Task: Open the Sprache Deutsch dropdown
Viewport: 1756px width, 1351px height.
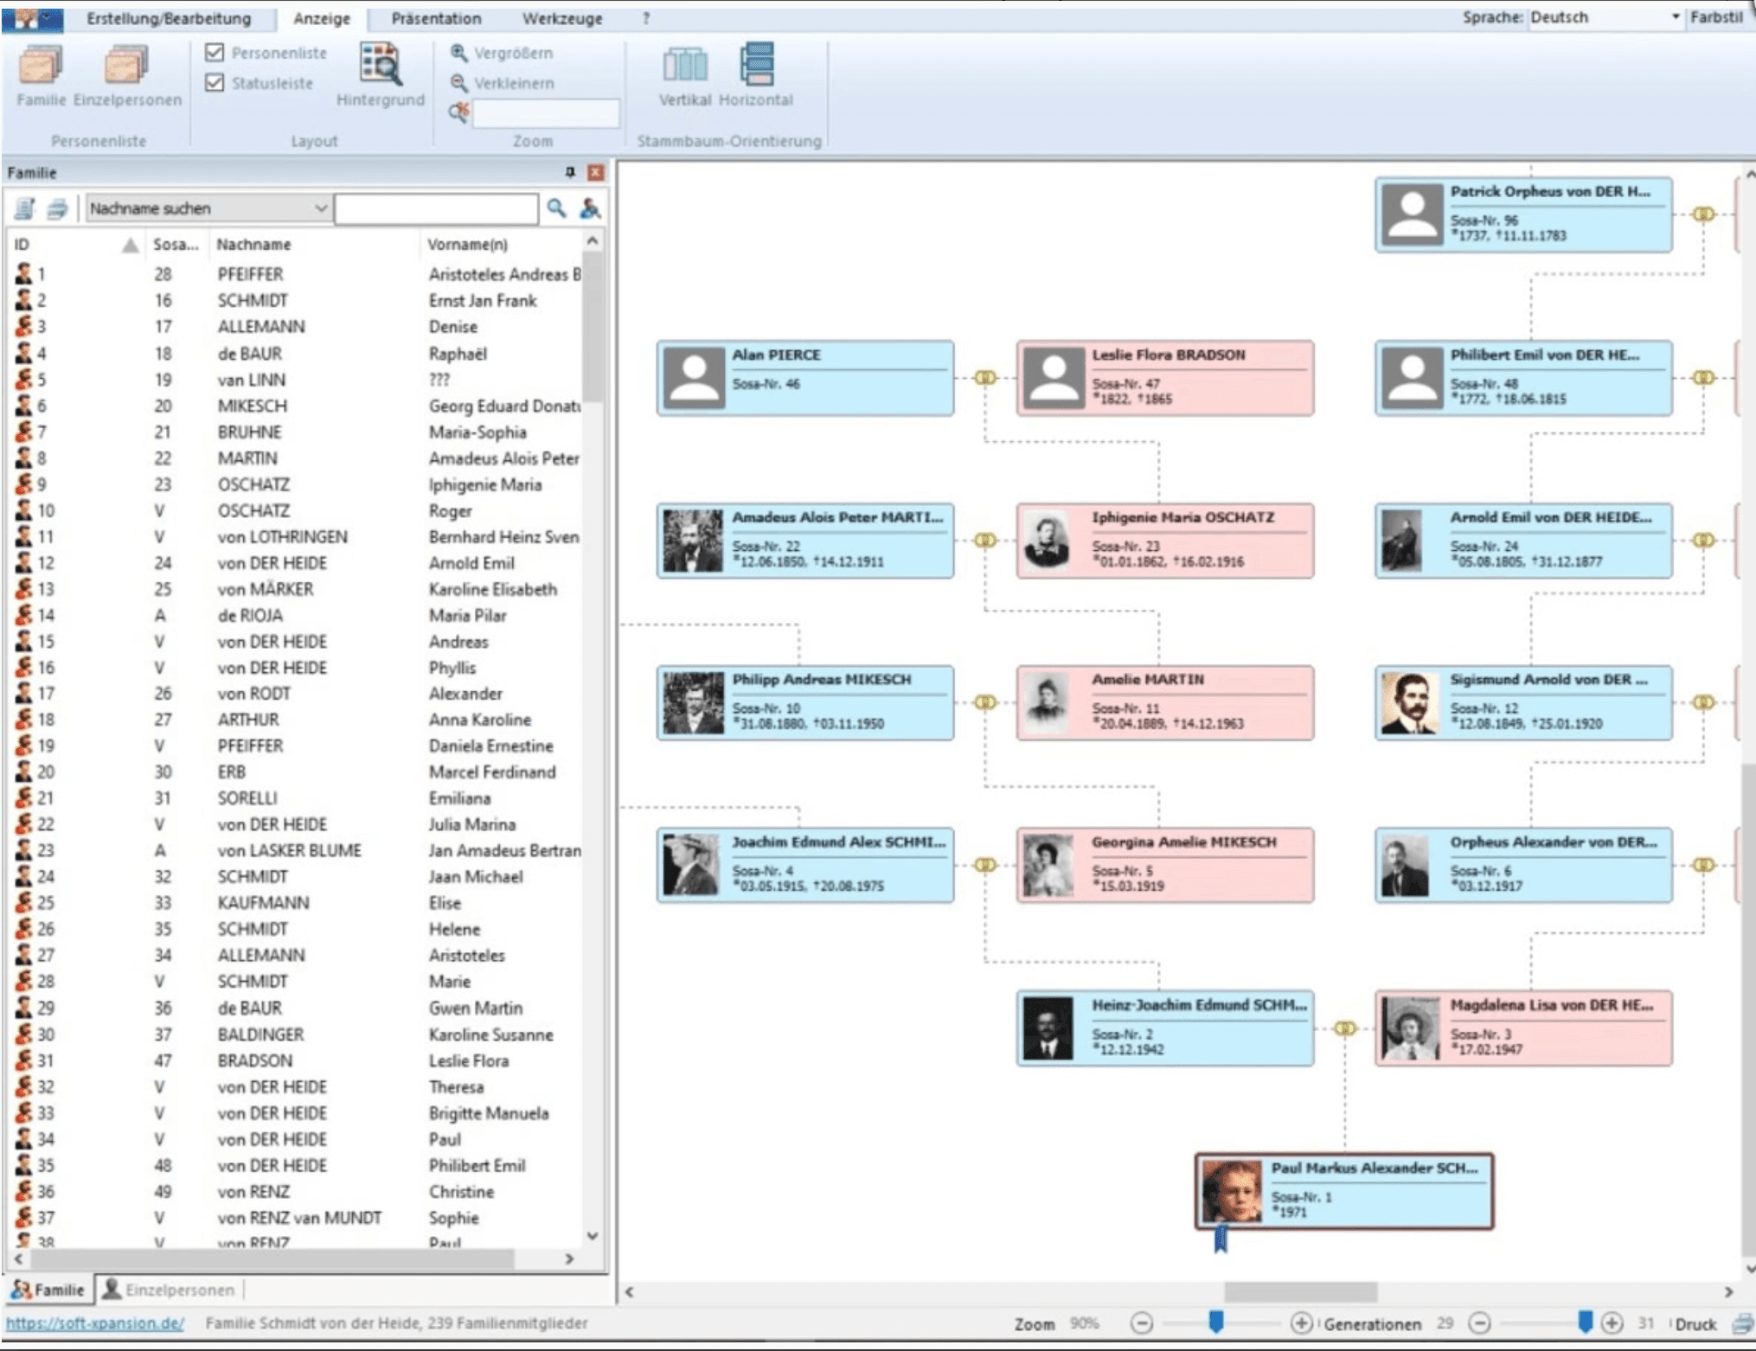Action: coord(1675,17)
